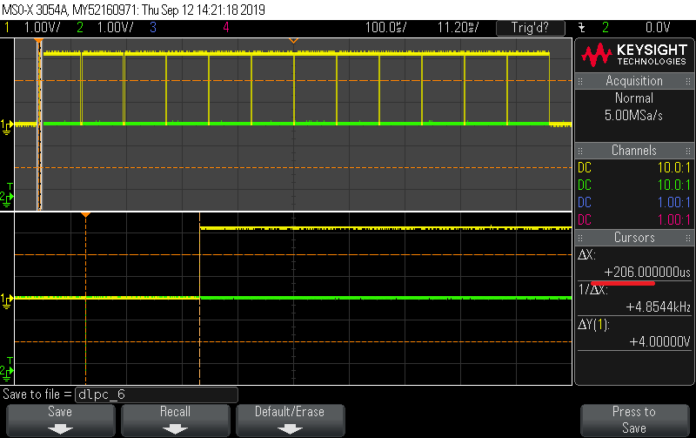Click the Press to Save button
Image resolution: width=696 pixels, height=438 pixels.
(x=634, y=420)
